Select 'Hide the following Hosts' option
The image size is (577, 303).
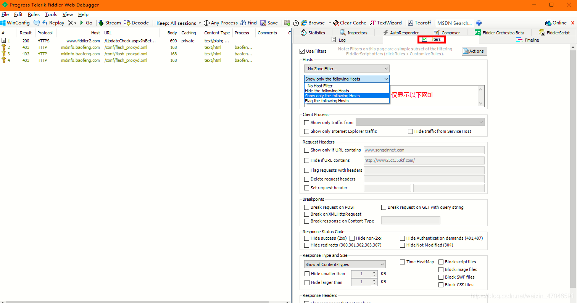pyautogui.click(x=347, y=91)
